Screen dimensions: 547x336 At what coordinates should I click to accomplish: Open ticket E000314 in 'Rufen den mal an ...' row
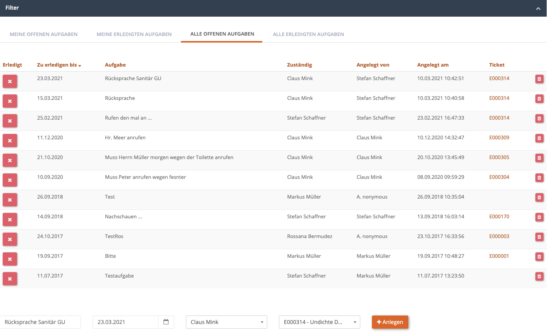click(499, 118)
